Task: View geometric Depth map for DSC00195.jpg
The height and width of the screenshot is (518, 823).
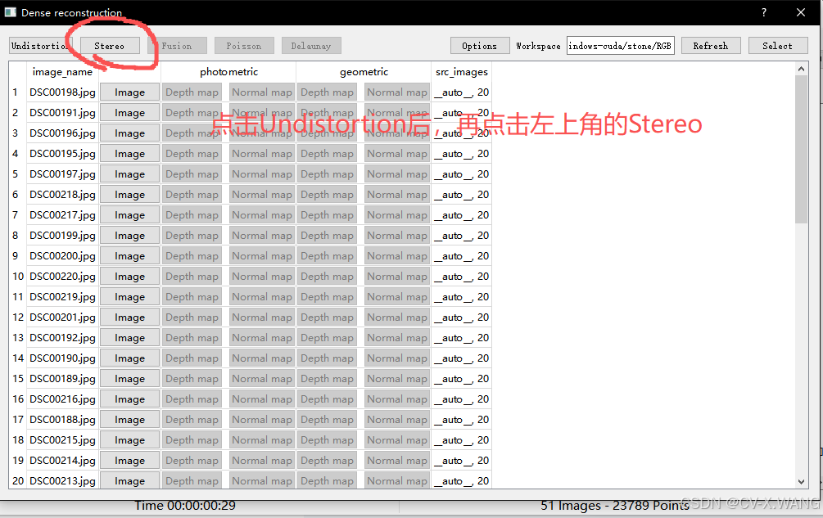Action: pos(327,153)
